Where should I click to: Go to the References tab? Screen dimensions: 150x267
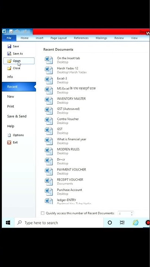click(81, 38)
